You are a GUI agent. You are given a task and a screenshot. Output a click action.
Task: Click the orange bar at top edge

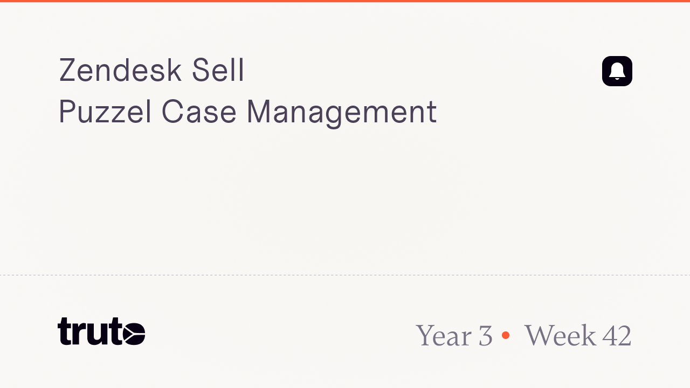click(345, 1)
